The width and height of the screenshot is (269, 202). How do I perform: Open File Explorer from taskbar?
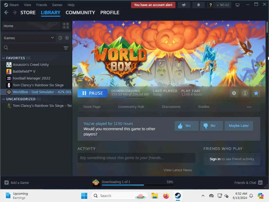coord(154,196)
